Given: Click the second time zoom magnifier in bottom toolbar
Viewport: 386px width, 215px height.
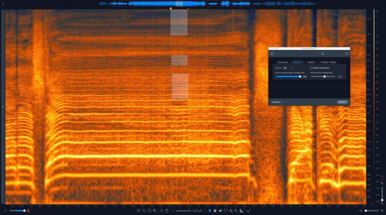Looking at the screenshot, I should (x=144, y=211).
